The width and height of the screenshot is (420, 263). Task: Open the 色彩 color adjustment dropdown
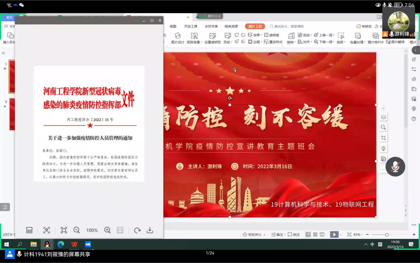227,38
